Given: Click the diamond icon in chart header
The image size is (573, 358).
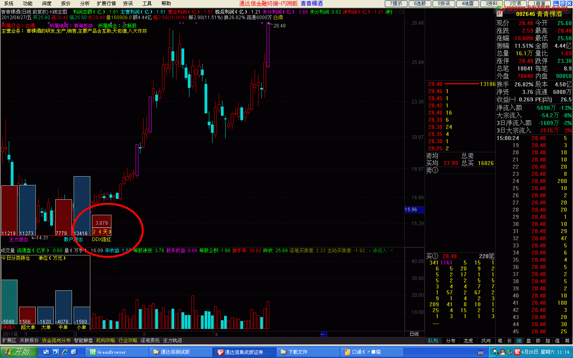Looking at the screenshot, I should (396, 12).
